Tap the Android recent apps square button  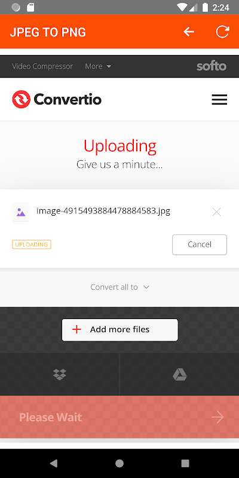[x=185, y=464]
